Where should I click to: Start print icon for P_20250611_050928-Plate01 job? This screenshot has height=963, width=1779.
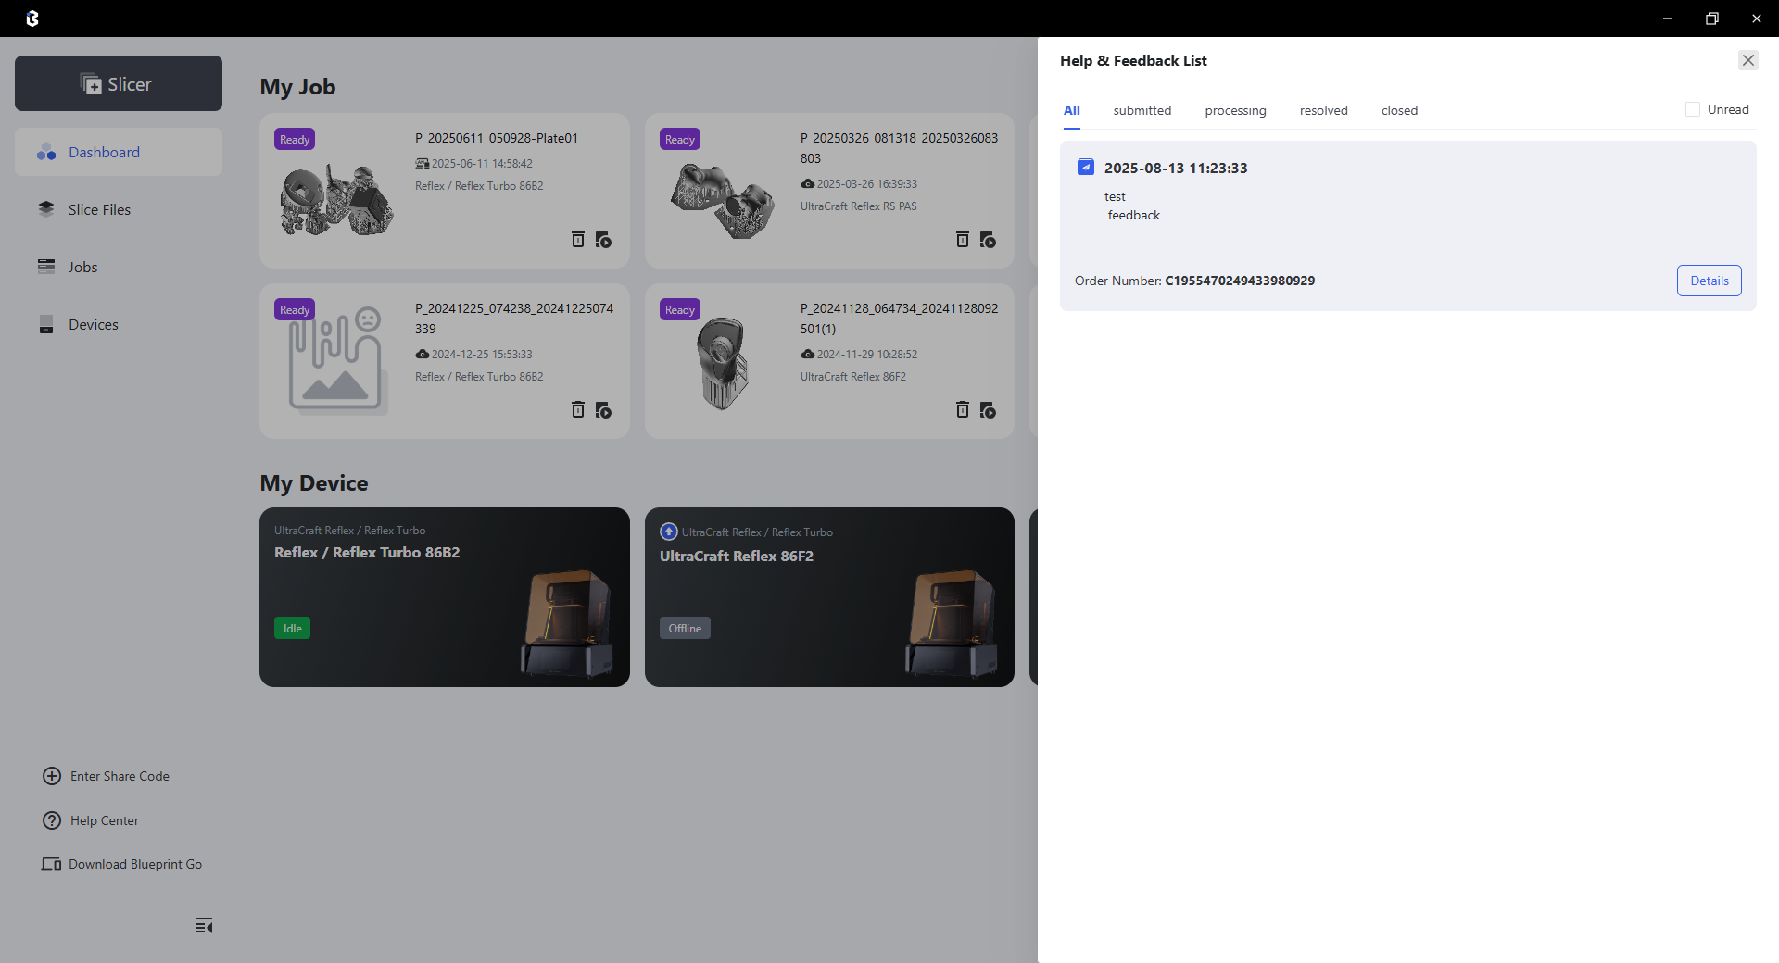(603, 240)
